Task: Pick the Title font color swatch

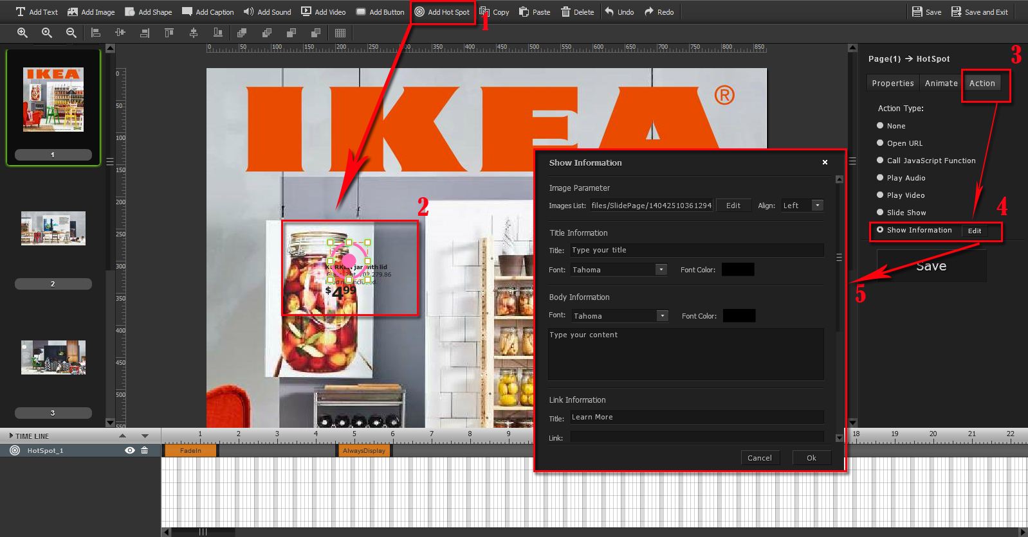Action: (x=738, y=270)
